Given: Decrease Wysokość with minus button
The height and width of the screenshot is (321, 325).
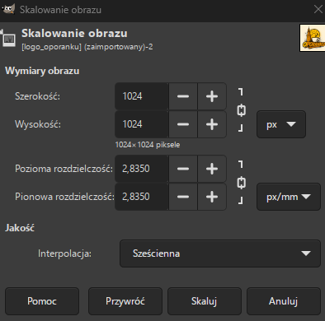Looking at the screenshot, I should tap(183, 124).
